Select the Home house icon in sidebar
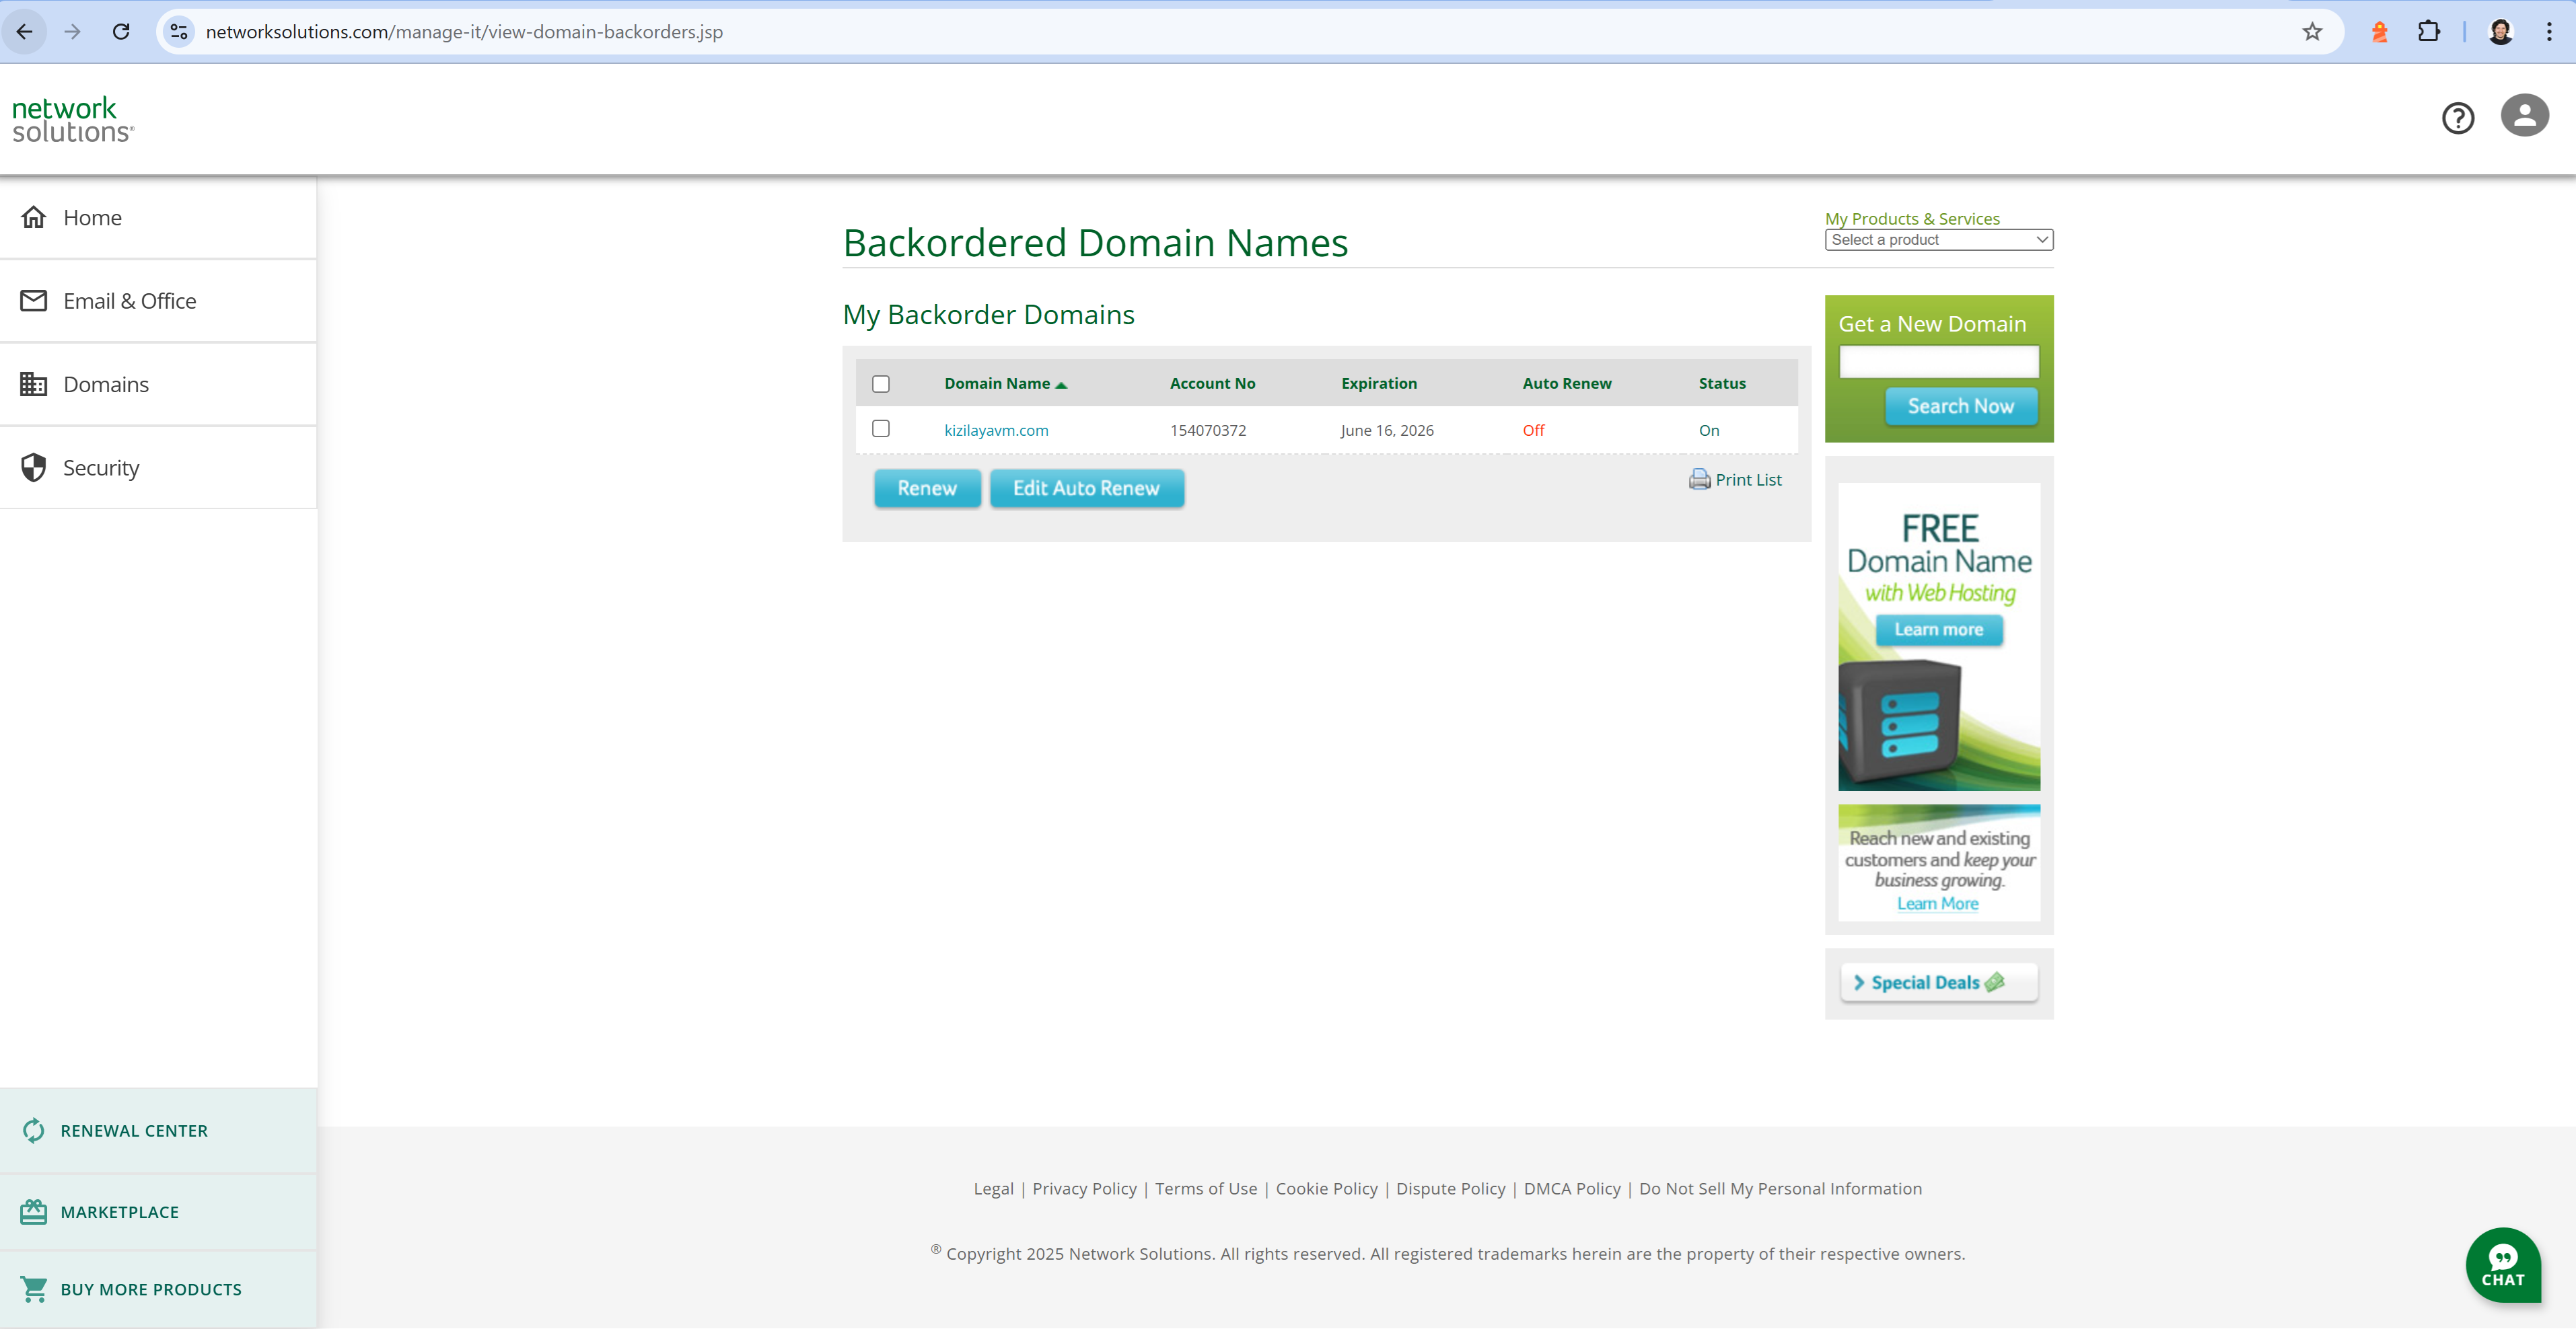The height and width of the screenshot is (1329, 2576). tap(34, 217)
